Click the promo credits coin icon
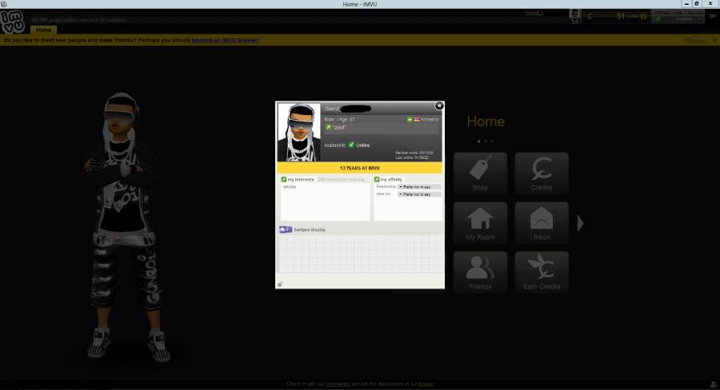 643,17
